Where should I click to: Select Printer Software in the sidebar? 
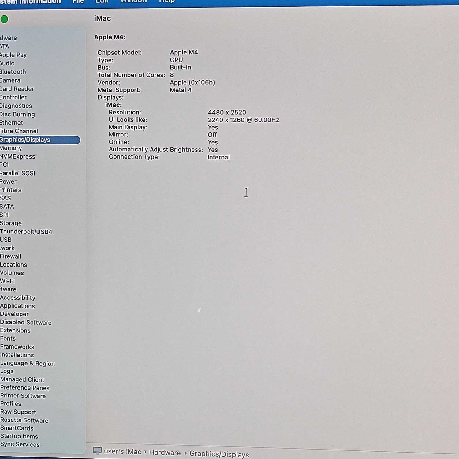pyautogui.click(x=23, y=396)
